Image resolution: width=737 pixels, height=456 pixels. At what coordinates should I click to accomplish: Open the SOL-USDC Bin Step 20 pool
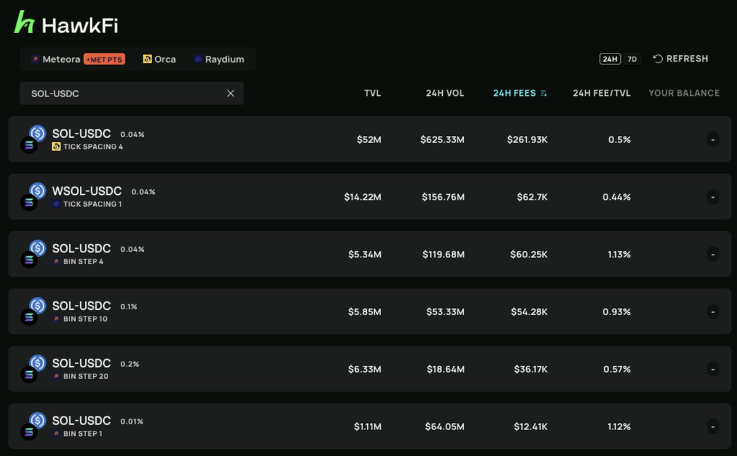pos(370,369)
